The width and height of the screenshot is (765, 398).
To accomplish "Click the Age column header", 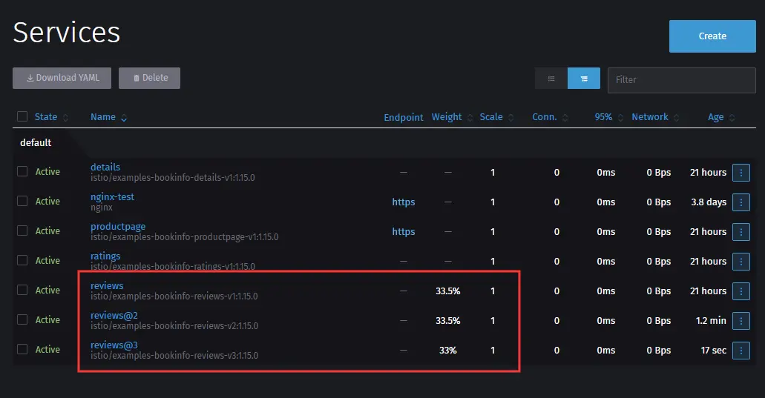I will [716, 117].
